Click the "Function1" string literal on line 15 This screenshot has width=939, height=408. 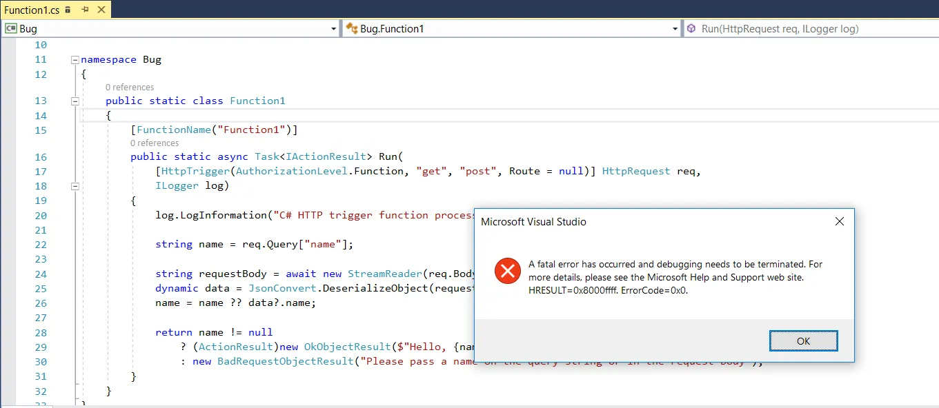(251, 130)
